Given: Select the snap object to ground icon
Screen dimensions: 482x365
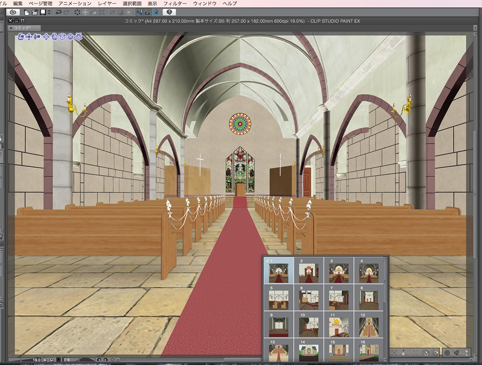Looking at the screenshot, I should click(x=79, y=37).
